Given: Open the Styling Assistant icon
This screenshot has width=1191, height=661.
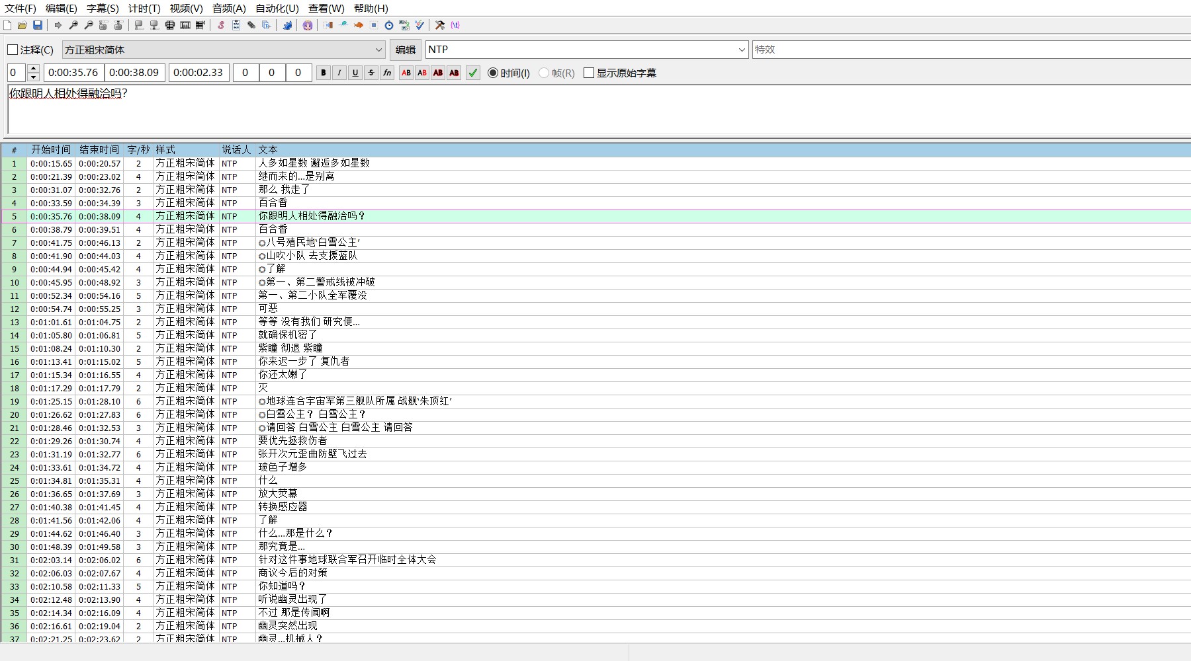Looking at the screenshot, I should coord(343,25).
